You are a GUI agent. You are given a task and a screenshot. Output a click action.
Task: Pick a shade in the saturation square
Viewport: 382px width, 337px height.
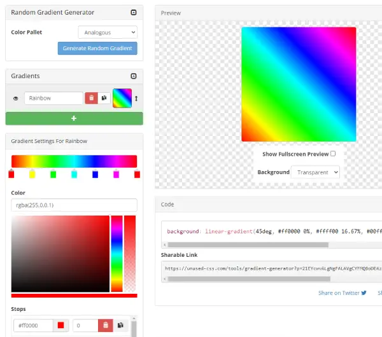coord(60,254)
